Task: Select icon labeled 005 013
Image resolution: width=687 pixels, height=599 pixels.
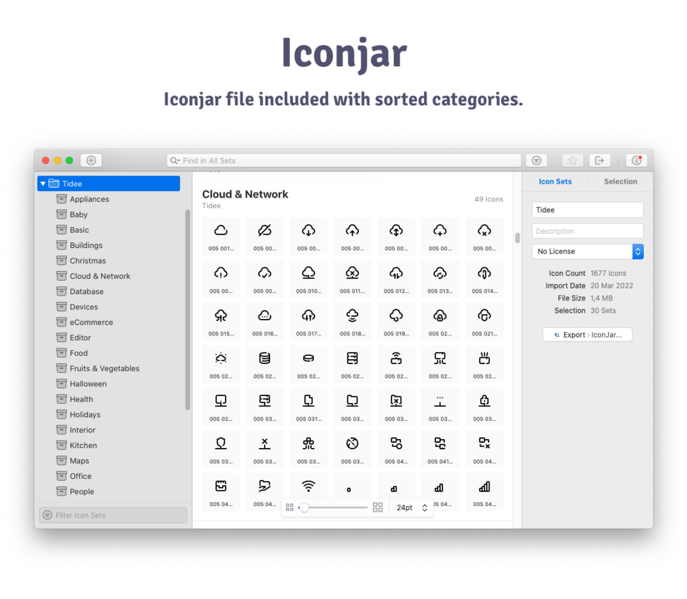Action: (440, 278)
